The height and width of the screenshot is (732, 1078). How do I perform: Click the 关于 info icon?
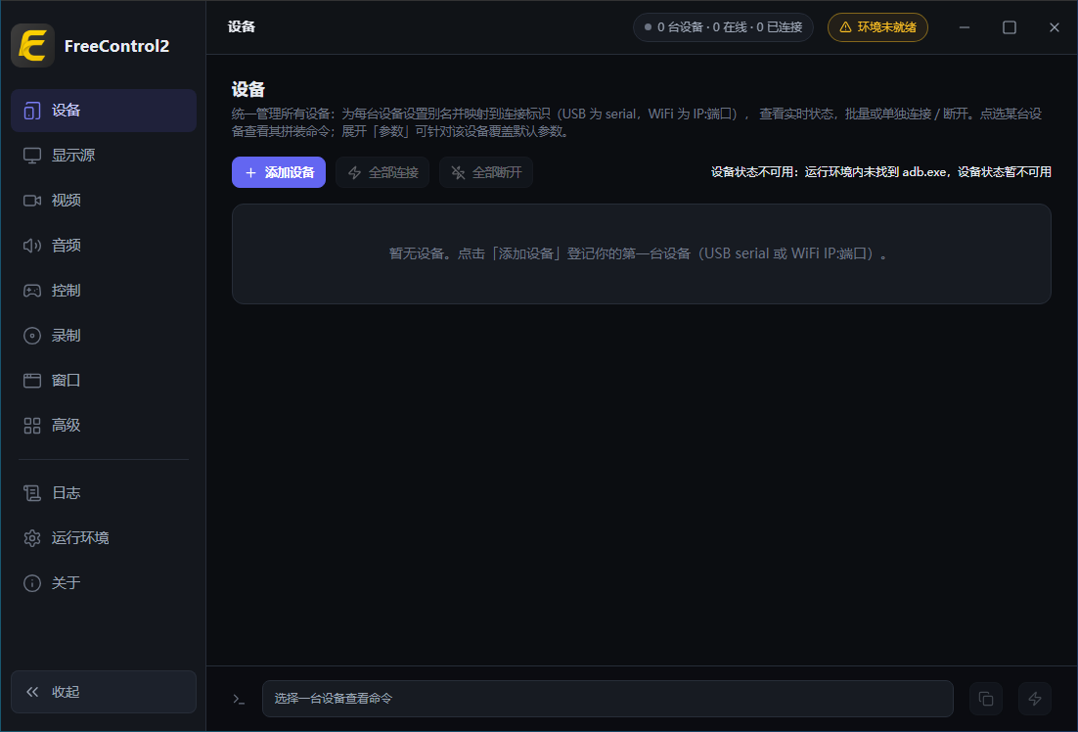point(32,582)
